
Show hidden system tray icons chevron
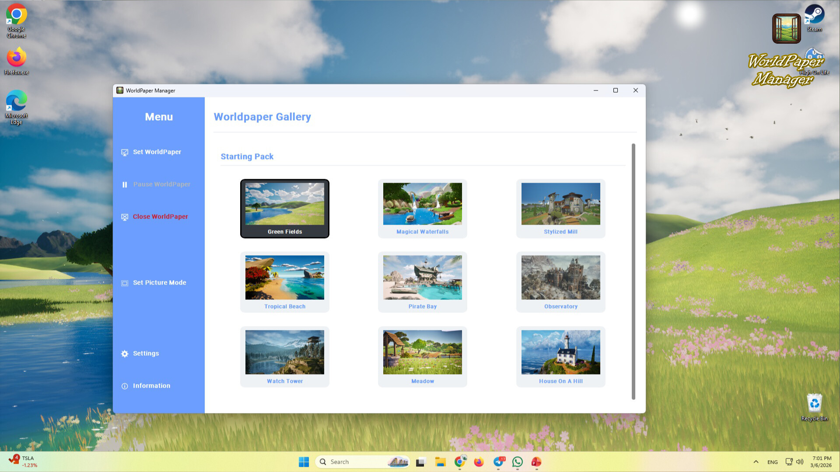pos(756,462)
